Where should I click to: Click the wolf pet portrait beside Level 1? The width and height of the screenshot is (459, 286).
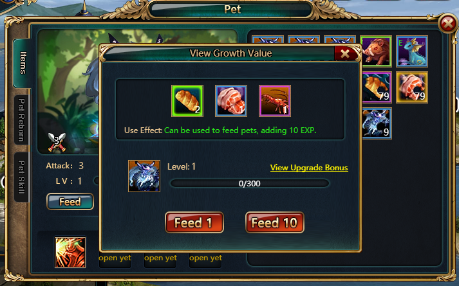click(x=144, y=176)
